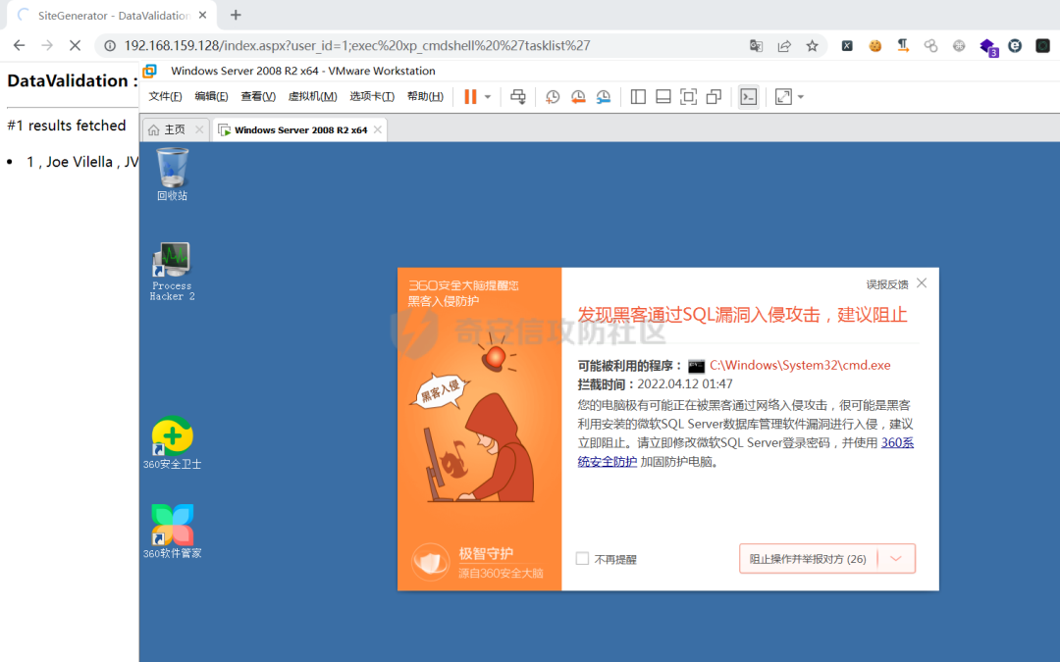Enter Unity mode in VMware
The width and height of the screenshot is (1060, 662).
tap(714, 96)
